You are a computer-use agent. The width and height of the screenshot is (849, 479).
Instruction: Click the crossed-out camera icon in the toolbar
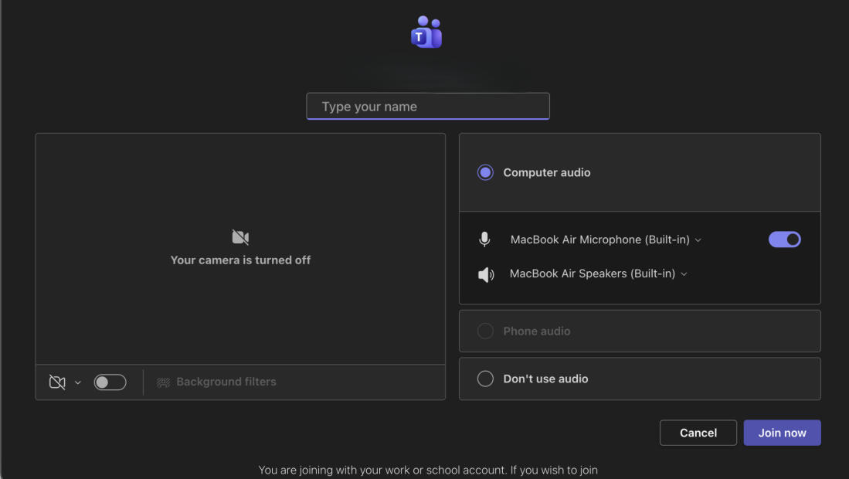tap(57, 382)
